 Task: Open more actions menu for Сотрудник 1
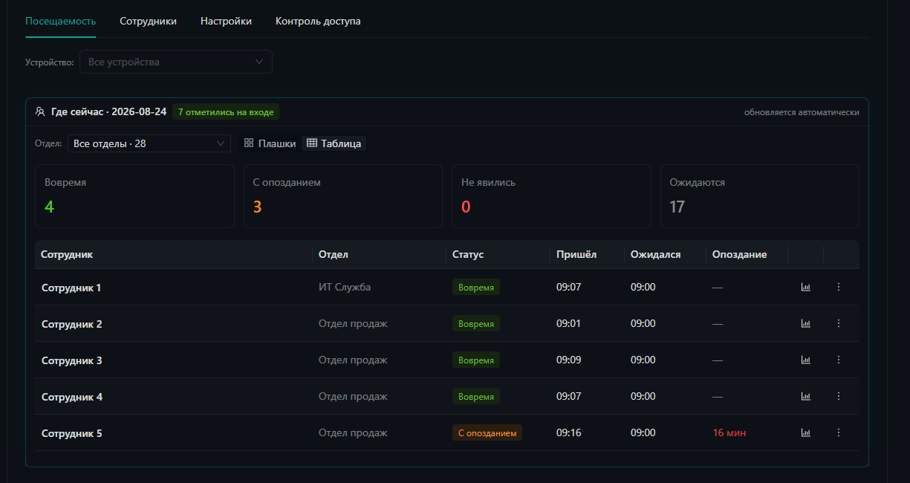[x=839, y=287]
